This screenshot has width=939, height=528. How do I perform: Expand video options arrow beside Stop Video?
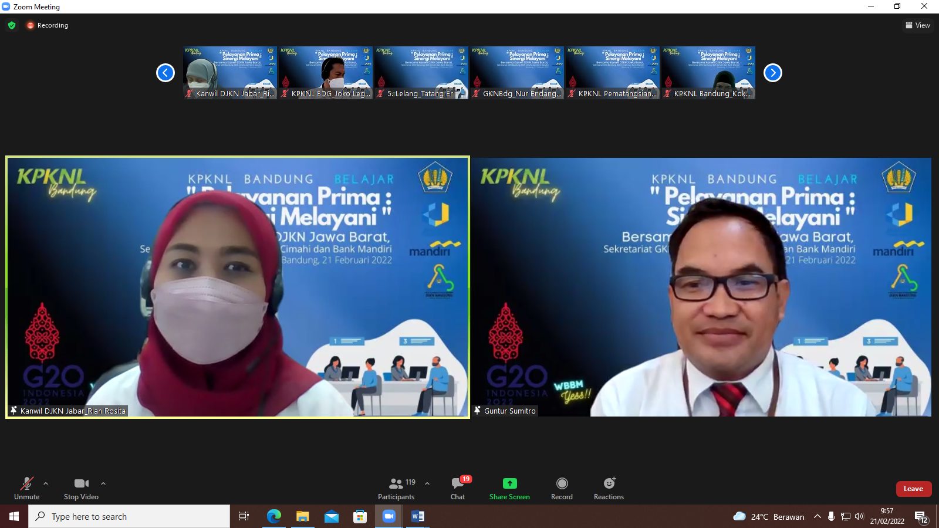(103, 483)
